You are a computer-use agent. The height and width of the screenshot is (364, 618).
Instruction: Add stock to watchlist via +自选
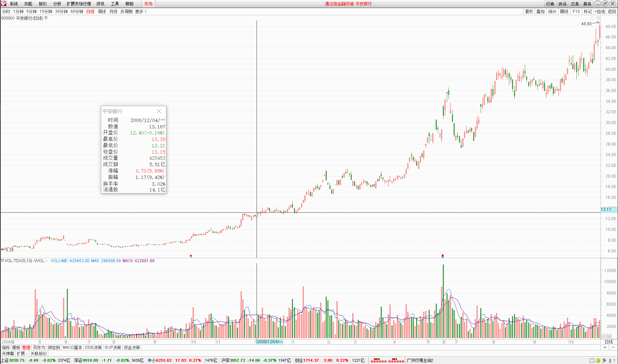click(600, 11)
